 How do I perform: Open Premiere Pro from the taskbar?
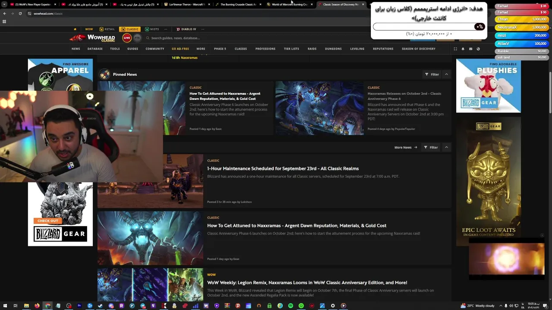(79, 306)
